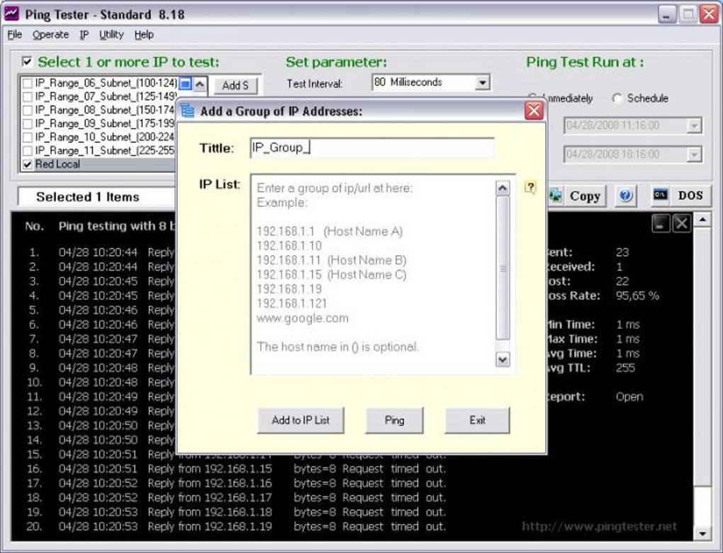This screenshot has height=553, width=723.
Task: Click the dialog icon next to Add a Group title
Action: 188,111
